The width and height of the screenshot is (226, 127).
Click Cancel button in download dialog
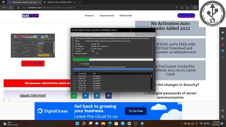tap(143, 64)
